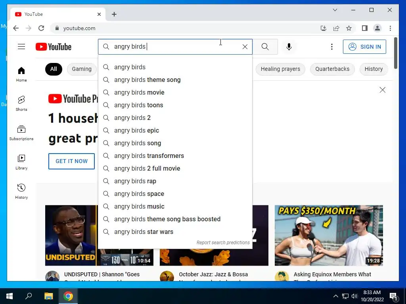Viewport: 406px width, 304px height.
Task: Click the GET IT NOW button
Action: coord(71,161)
